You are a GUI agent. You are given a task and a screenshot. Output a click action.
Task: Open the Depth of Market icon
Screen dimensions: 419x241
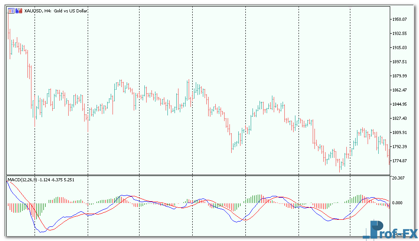pos(19,11)
